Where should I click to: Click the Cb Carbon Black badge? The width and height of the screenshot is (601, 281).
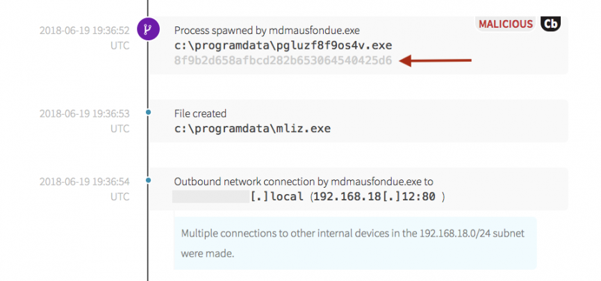(550, 24)
